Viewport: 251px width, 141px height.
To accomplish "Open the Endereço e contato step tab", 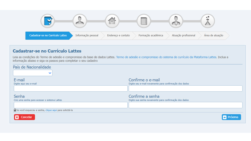I will coord(119,35).
